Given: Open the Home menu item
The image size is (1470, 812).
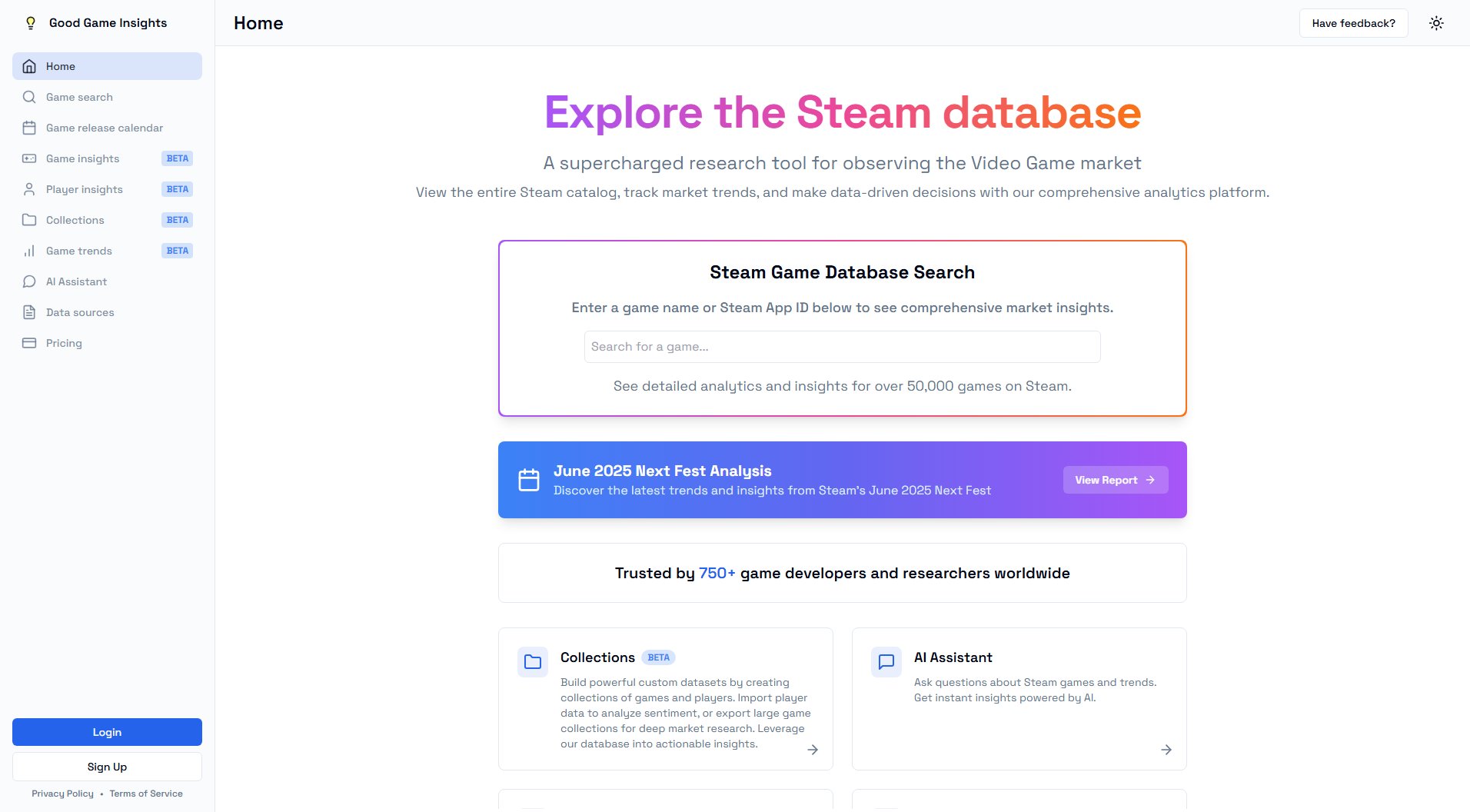Looking at the screenshot, I should (x=107, y=66).
